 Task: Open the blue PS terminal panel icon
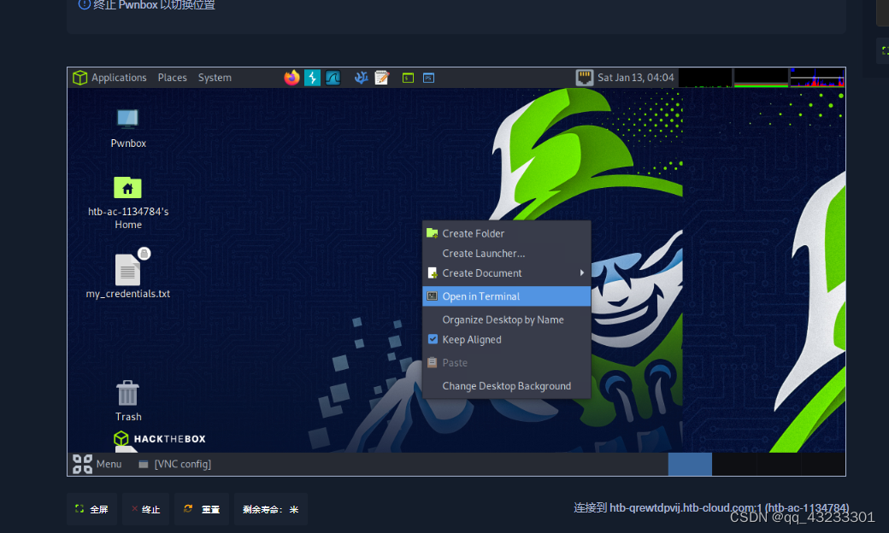(428, 77)
